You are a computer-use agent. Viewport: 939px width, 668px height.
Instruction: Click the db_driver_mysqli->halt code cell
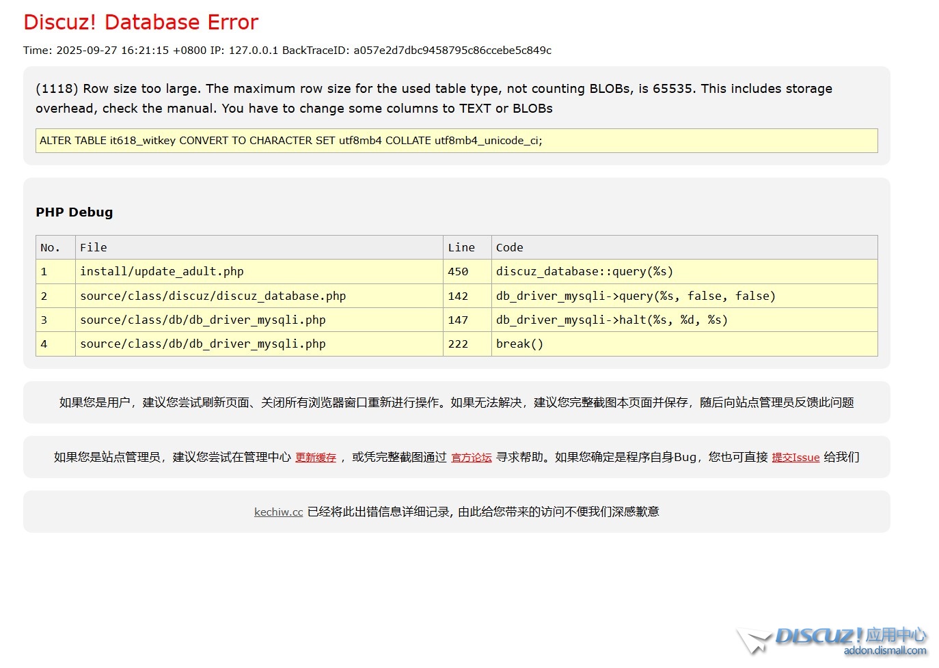[x=611, y=320]
